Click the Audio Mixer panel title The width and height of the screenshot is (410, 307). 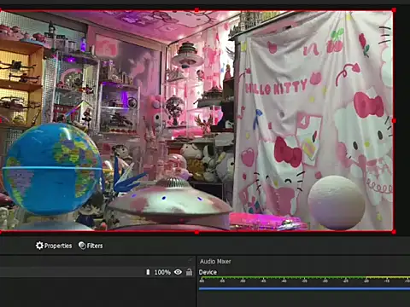[215, 261]
